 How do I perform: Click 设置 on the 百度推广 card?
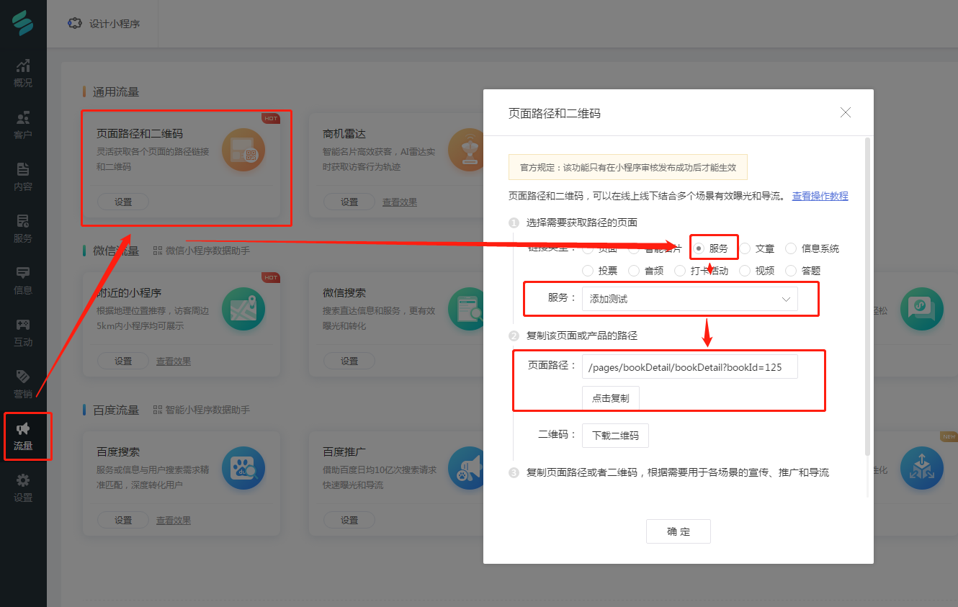tap(349, 520)
